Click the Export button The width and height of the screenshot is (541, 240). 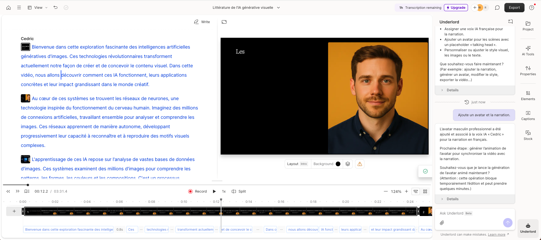(514, 8)
